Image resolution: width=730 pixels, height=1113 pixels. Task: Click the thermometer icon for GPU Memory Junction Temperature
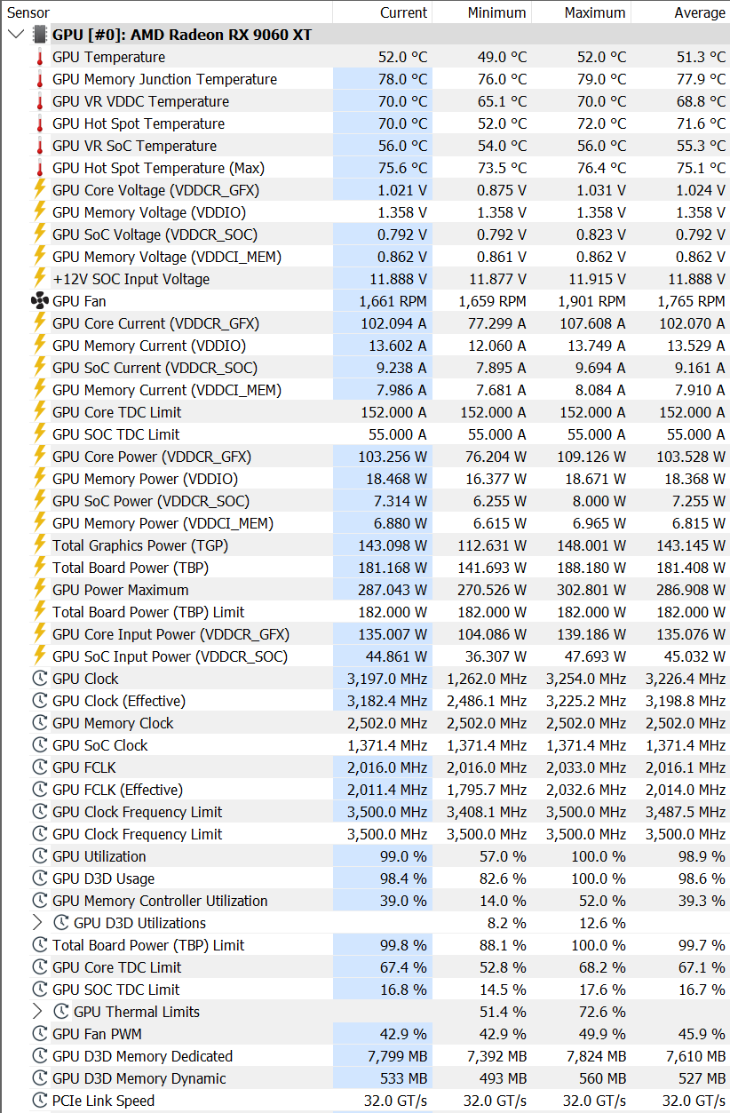point(39,79)
